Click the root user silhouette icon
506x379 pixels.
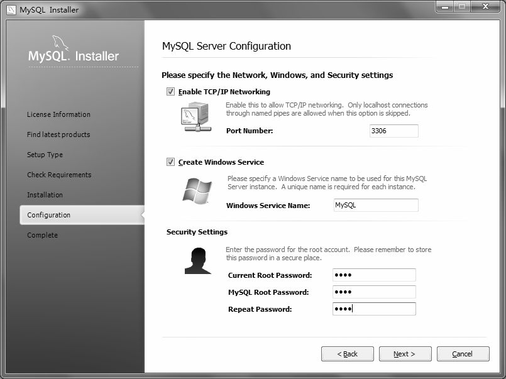198,261
